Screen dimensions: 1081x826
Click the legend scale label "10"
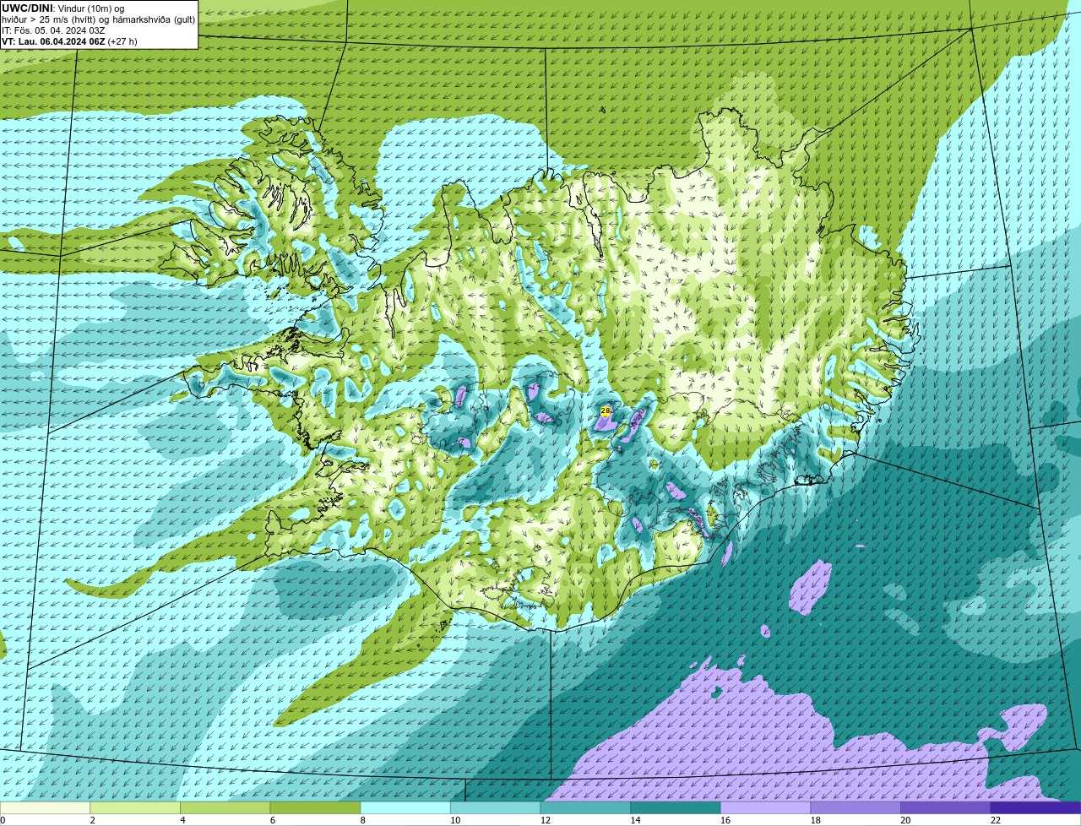[454, 820]
